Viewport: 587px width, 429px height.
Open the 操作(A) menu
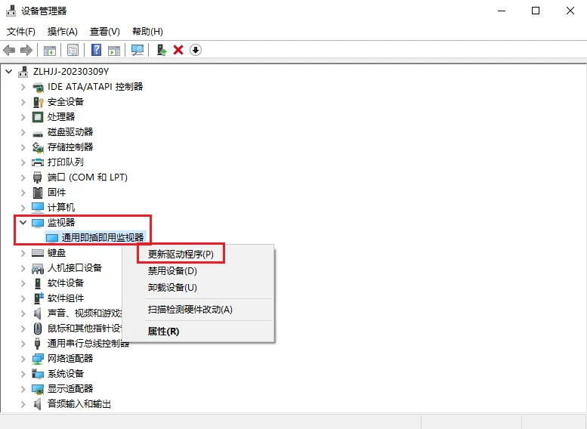click(62, 31)
